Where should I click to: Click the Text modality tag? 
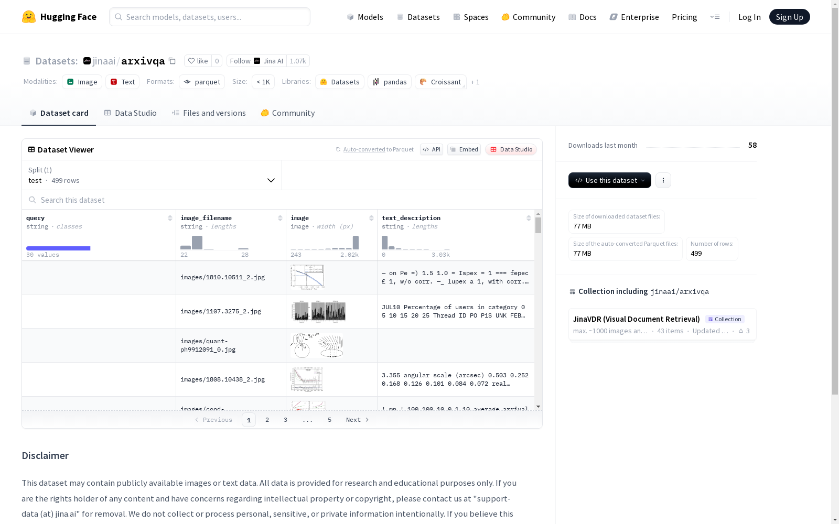(x=123, y=82)
